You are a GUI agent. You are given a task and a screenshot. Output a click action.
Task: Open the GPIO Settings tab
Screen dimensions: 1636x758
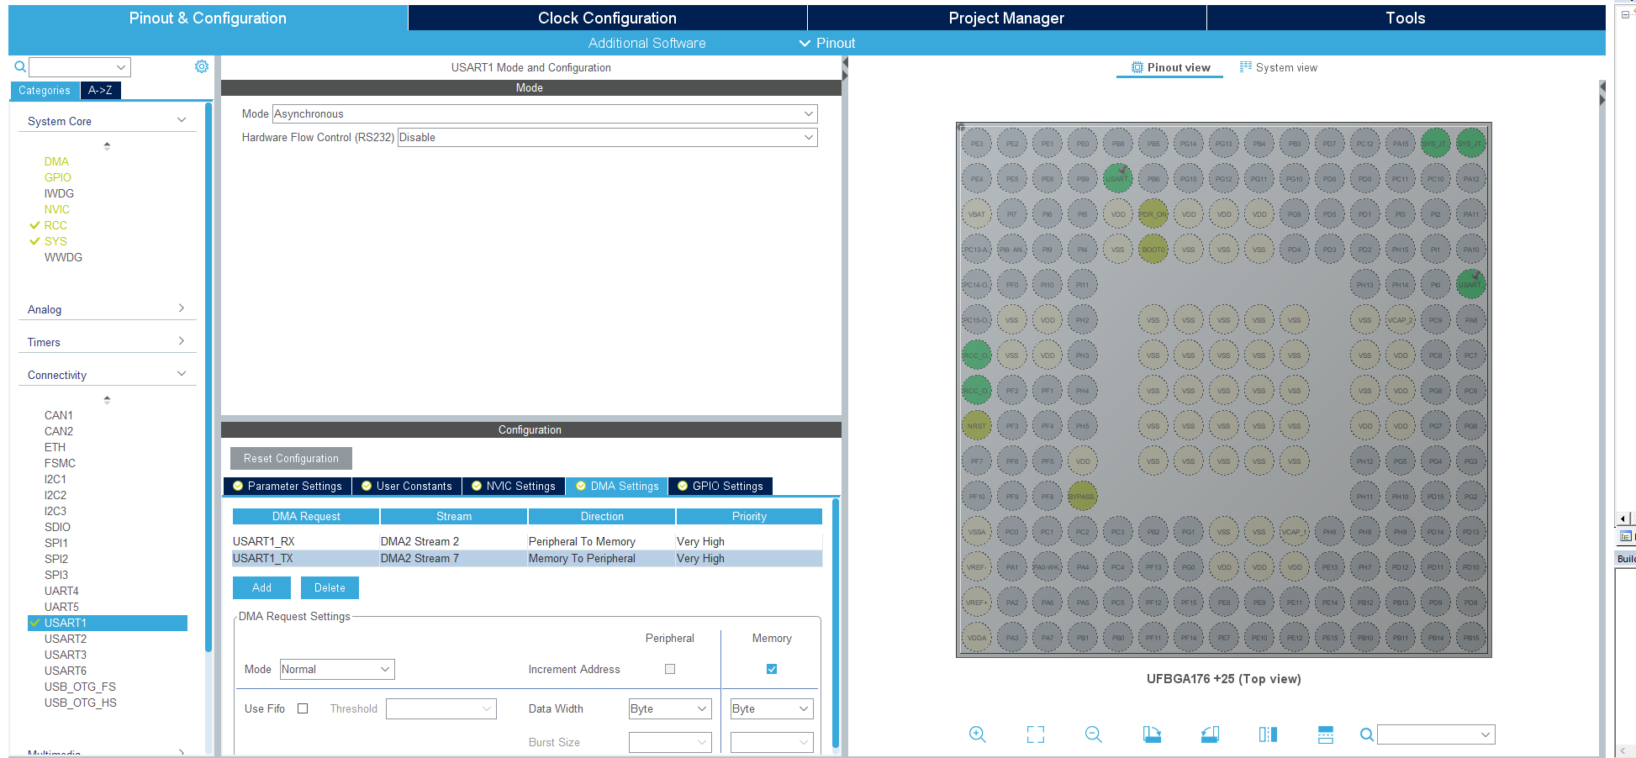(720, 486)
